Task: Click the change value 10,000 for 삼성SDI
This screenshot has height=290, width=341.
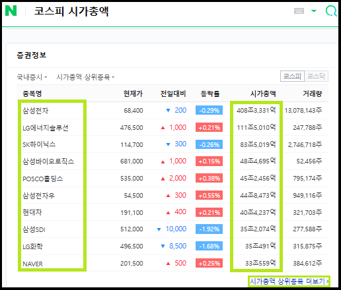Action: click(176, 229)
